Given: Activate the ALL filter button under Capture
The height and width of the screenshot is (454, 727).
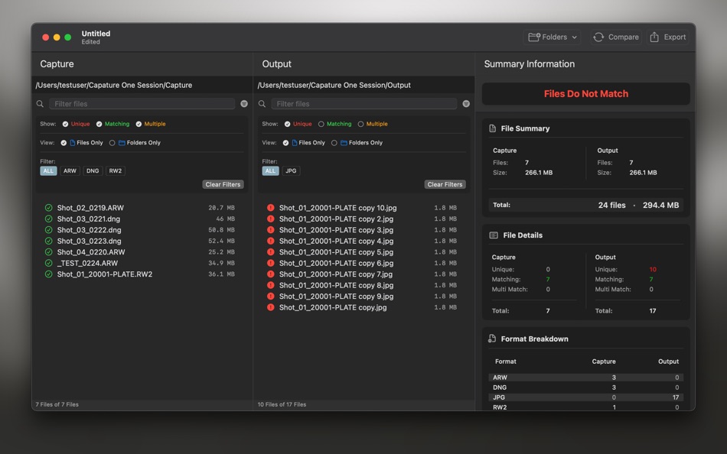Looking at the screenshot, I should pyautogui.click(x=47, y=170).
